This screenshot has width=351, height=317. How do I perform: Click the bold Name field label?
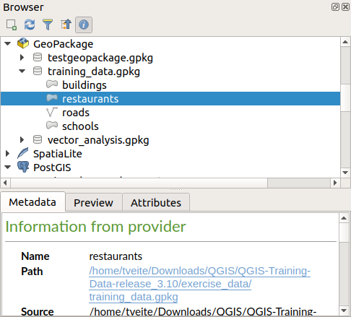35,256
